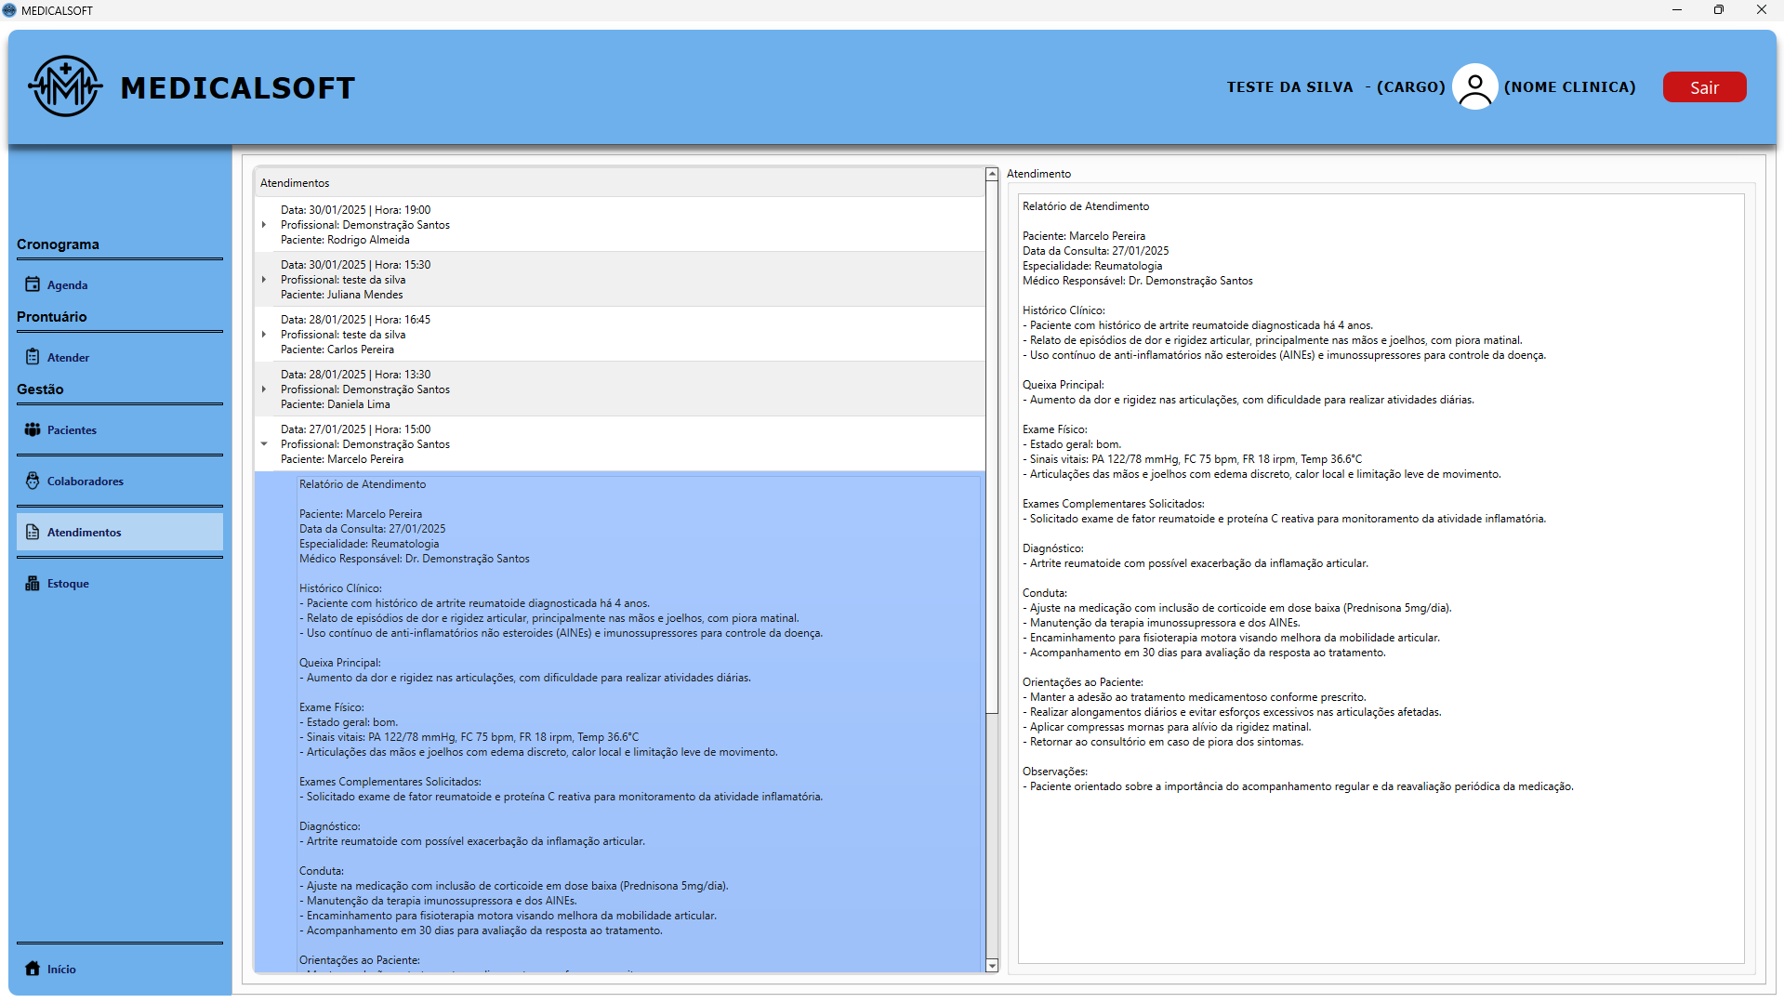Select 'Data: 28/01/2025 | Hora: 13:30' row
Screen dimensions: 1784x1003
click(620, 389)
